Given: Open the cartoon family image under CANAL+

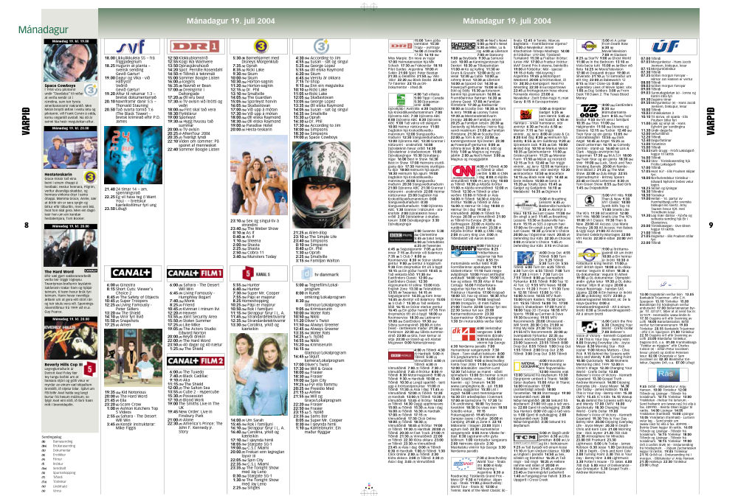Looking at the screenshot, I should (x=133, y=357).
